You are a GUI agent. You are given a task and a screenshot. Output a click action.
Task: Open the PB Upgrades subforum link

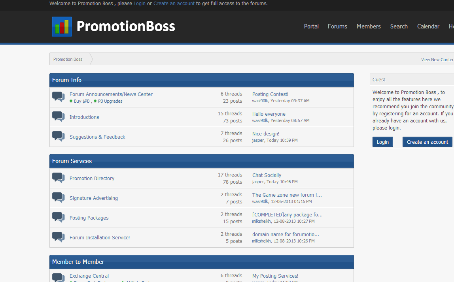(x=110, y=101)
